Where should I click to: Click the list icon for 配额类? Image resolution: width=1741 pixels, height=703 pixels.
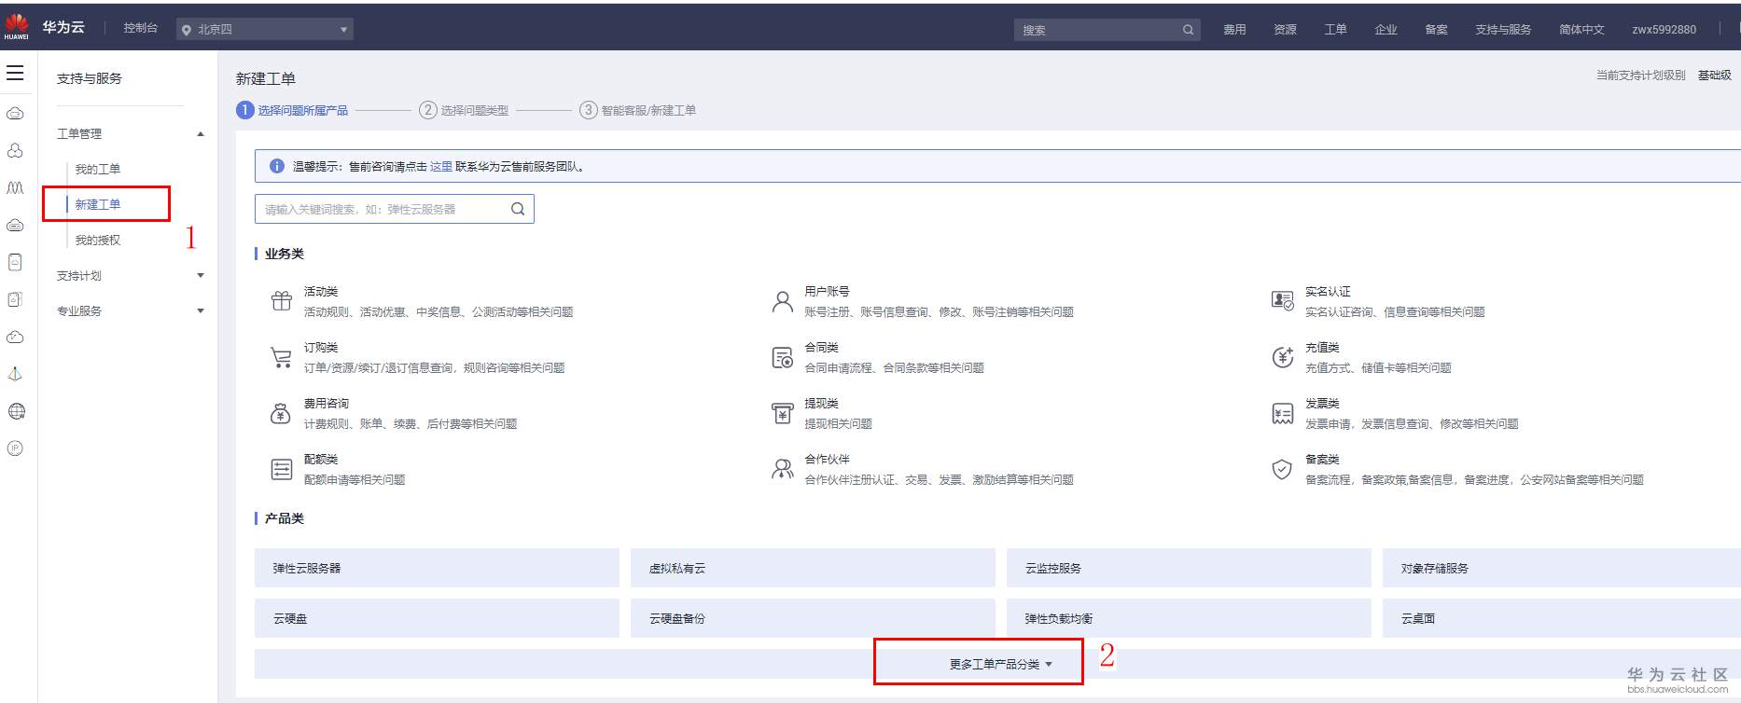tap(282, 469)
